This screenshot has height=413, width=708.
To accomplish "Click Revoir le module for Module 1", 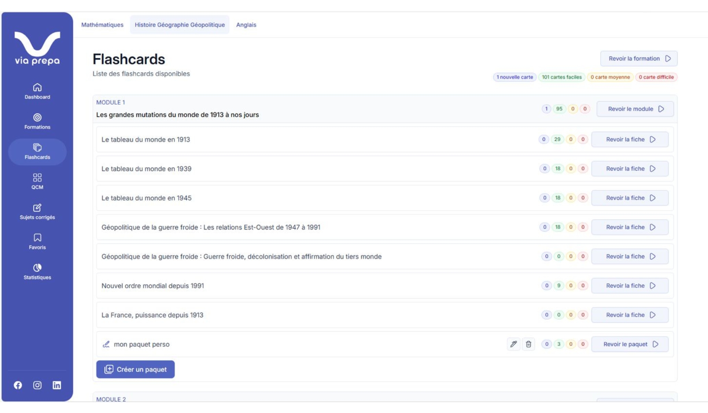I will click(x=634, y=109).
